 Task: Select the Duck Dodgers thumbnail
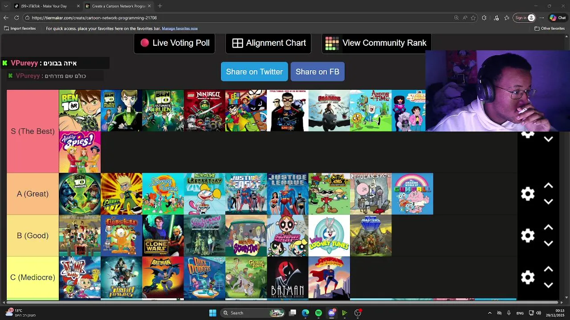(204, 277)
